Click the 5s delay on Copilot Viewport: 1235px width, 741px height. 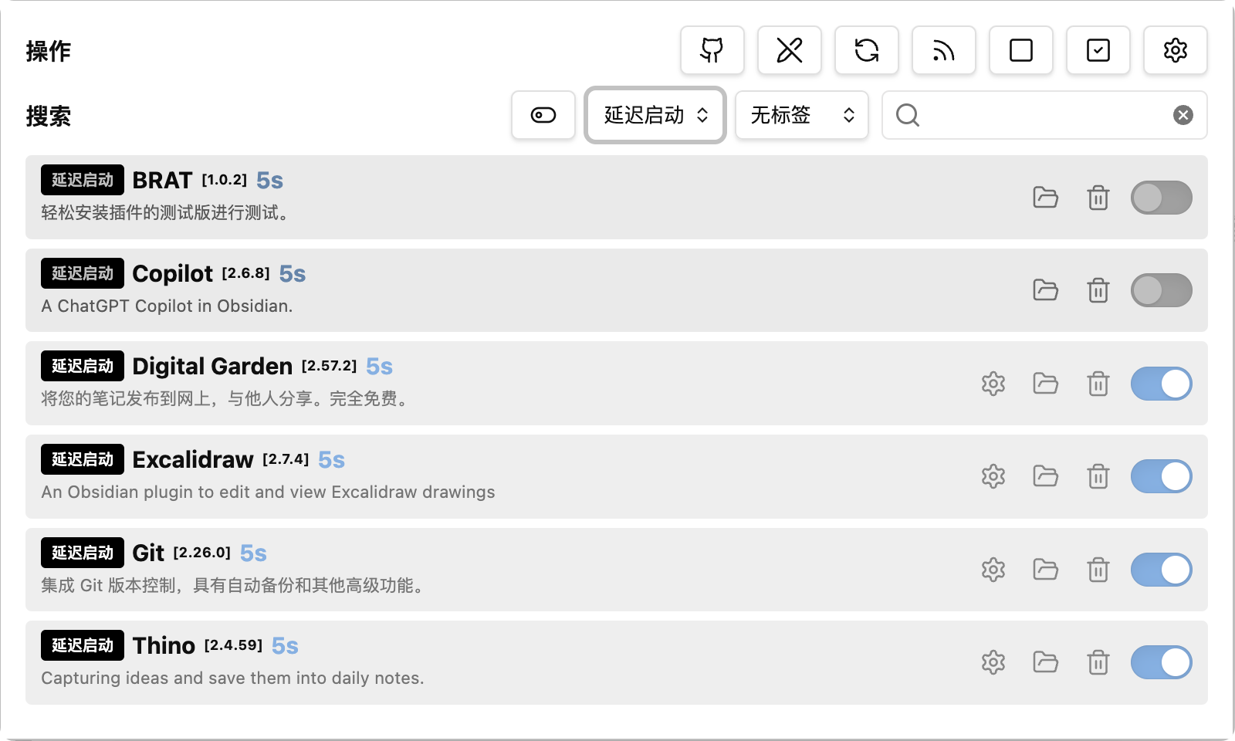[x=293, y=274]
